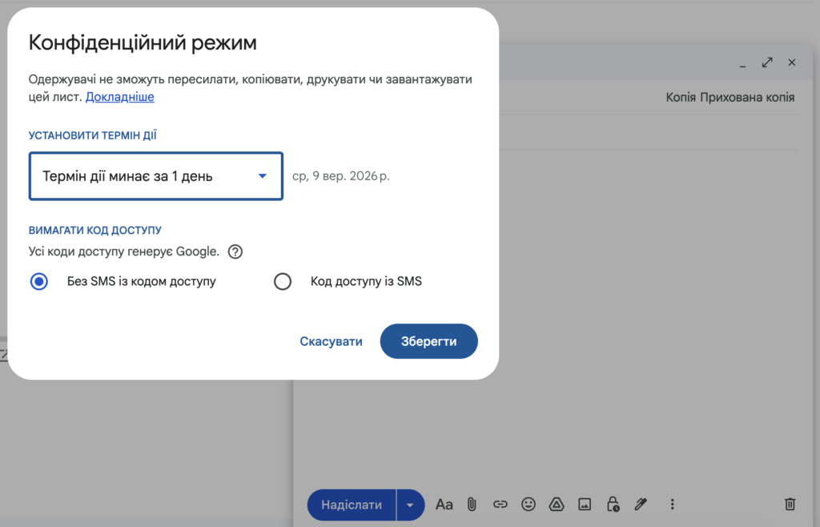Insert signature using the pen icon
This screenshot has width=820, height=527.
point(641,505)
